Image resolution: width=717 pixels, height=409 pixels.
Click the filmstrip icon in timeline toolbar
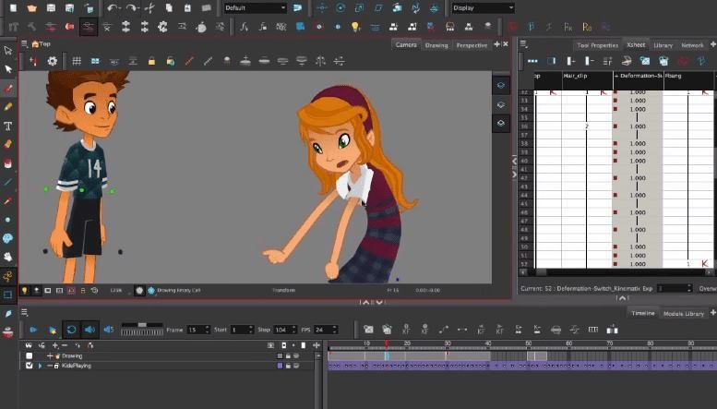(x=593, y=330)
